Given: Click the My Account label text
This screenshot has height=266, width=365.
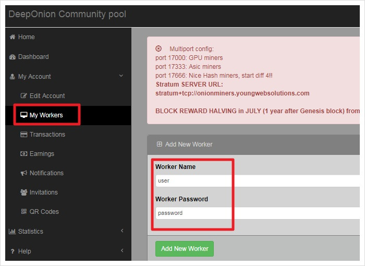Looking at the screenshot, I should pyautogui.click(x=34, y=77).
